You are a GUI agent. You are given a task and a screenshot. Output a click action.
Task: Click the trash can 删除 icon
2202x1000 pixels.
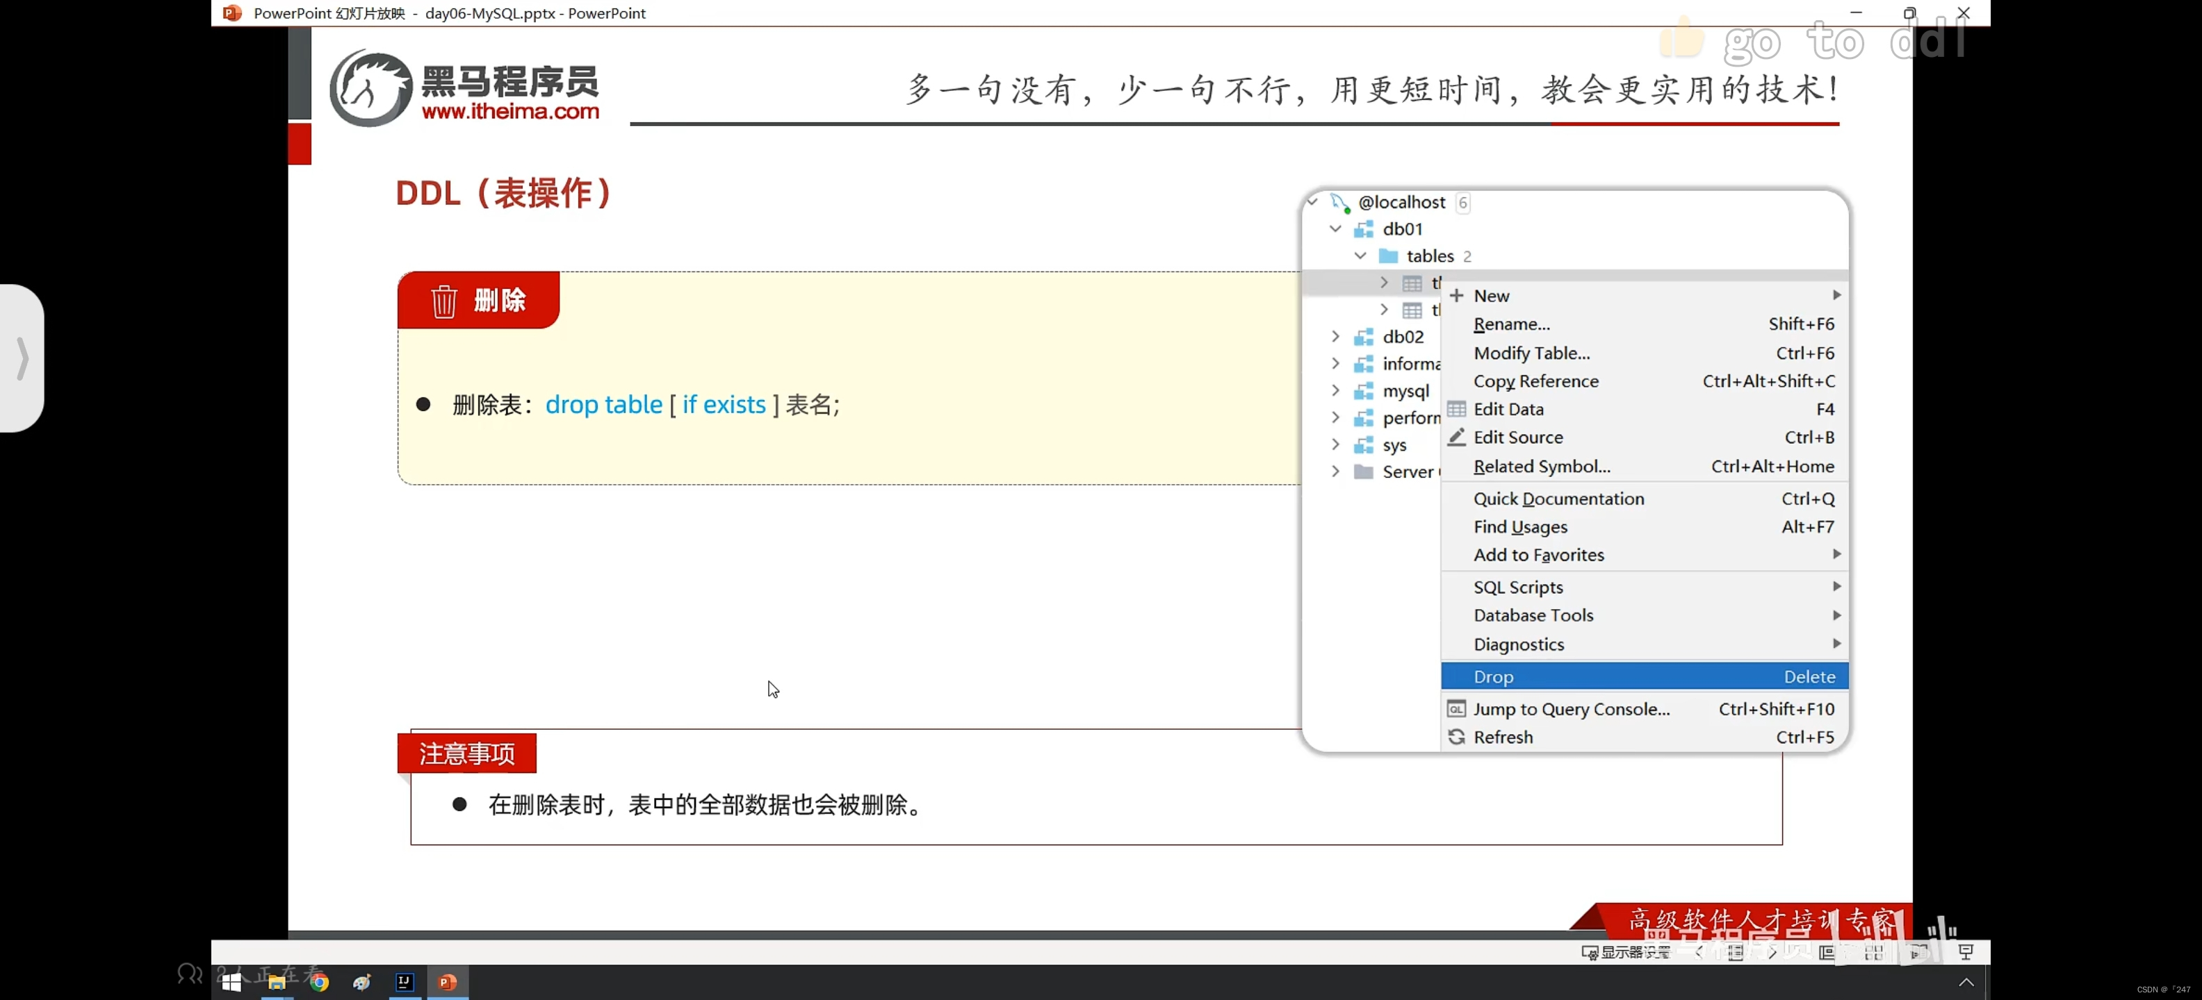[x=443, y=301]
